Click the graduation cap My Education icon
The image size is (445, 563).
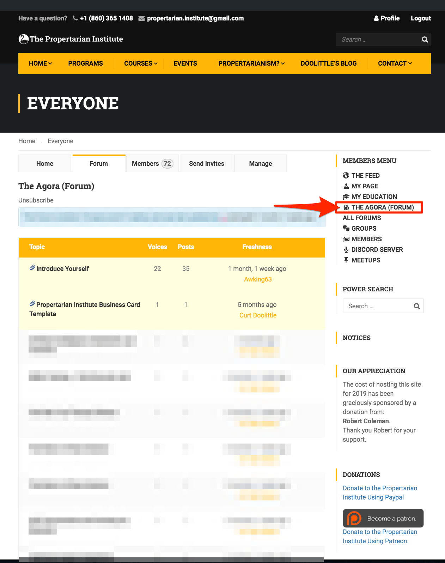coord(346,196)
